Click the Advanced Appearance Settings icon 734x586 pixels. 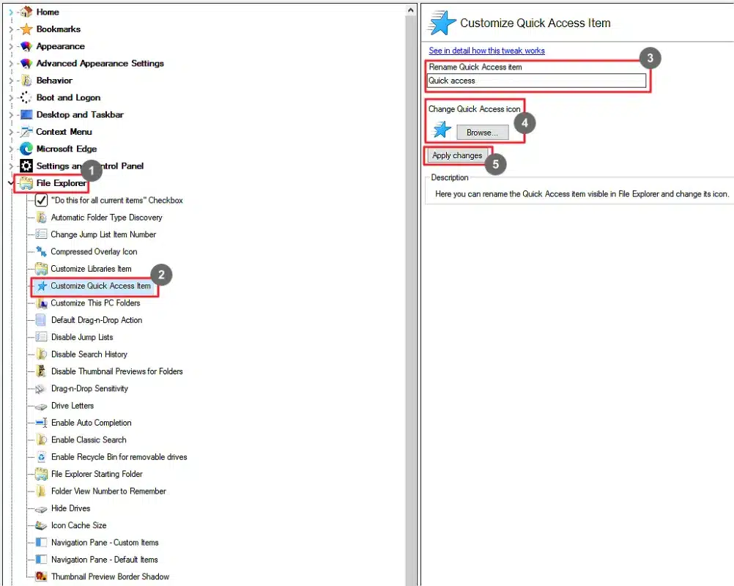(x=26, y=63)
